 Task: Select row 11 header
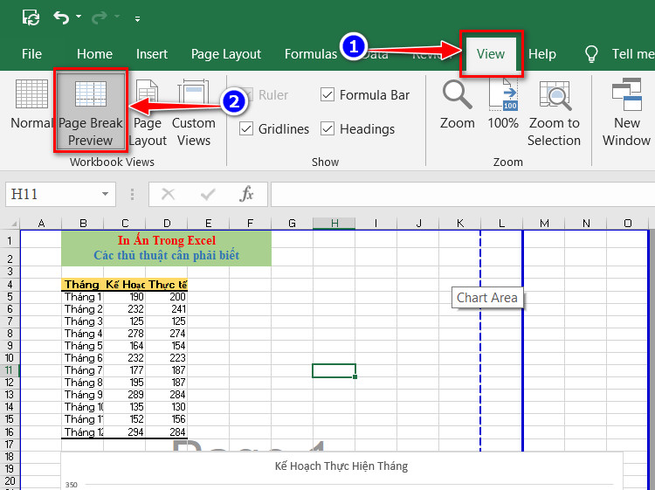coord(10,370)
